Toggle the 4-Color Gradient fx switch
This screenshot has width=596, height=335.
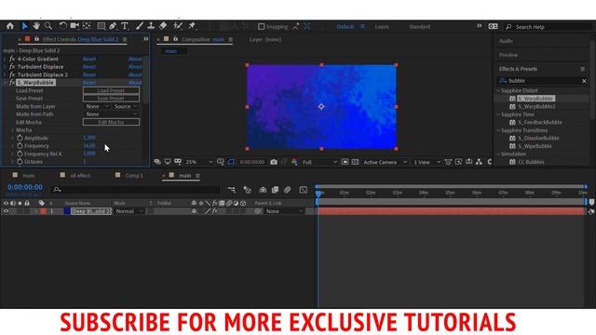pos(12,59)
